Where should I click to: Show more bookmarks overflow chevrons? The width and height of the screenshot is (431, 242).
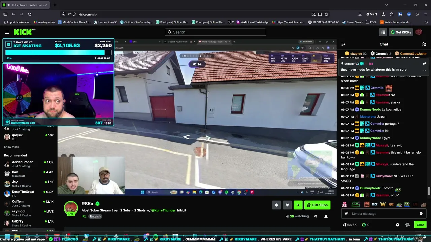click(426, 22)
